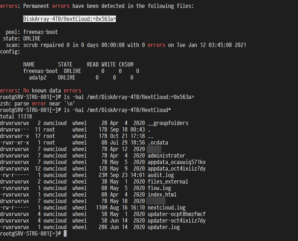
Task: Click the 'Oct 21 17:18' timestamp
Action: coord(127,136)
